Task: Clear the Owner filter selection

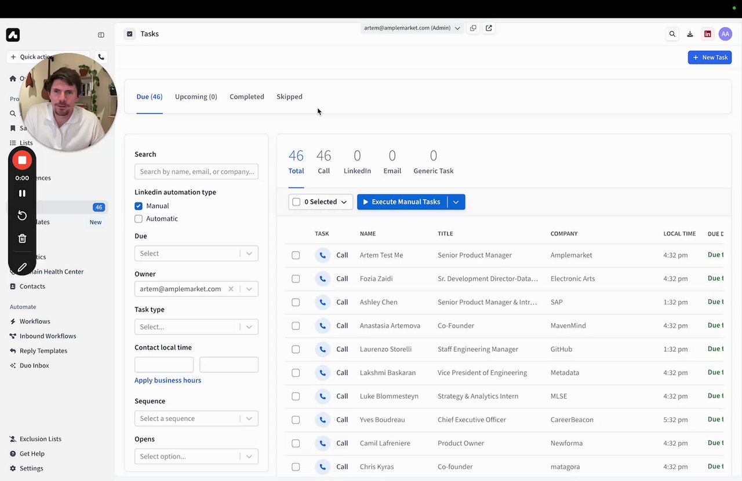Action: [x=231, y=289]
